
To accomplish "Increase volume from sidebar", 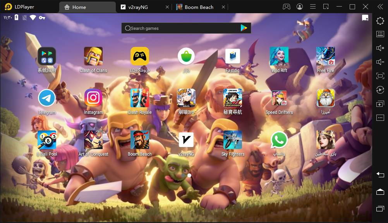I will [380, 48].
